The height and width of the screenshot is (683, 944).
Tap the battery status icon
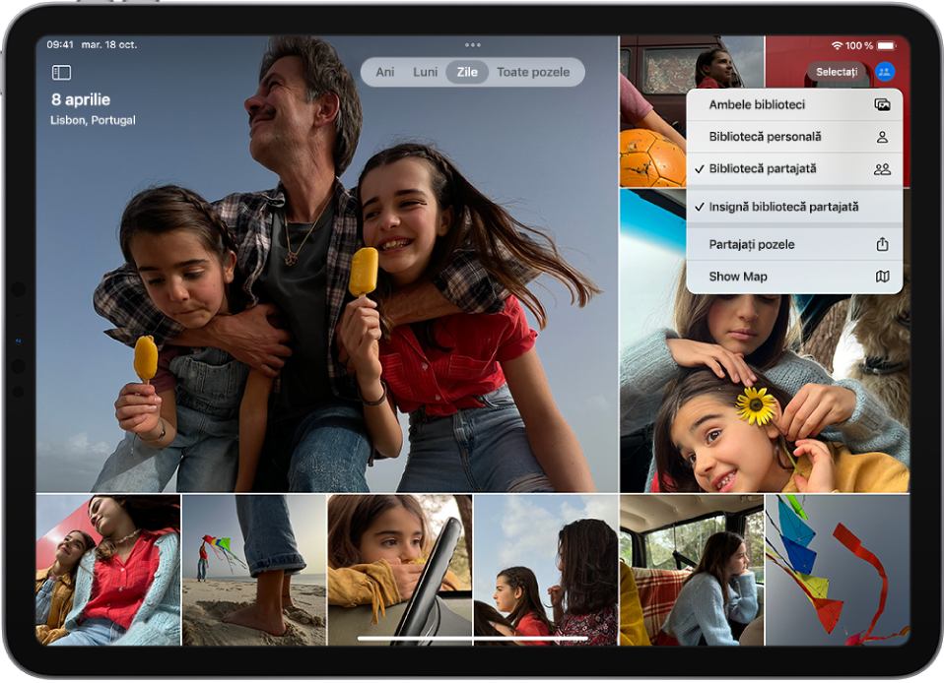point(886,45)
